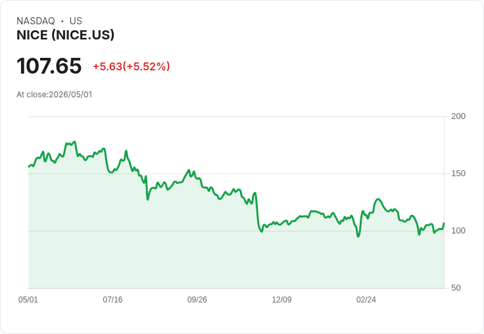Click the February low dip just before 02/24

coord(358,237)
